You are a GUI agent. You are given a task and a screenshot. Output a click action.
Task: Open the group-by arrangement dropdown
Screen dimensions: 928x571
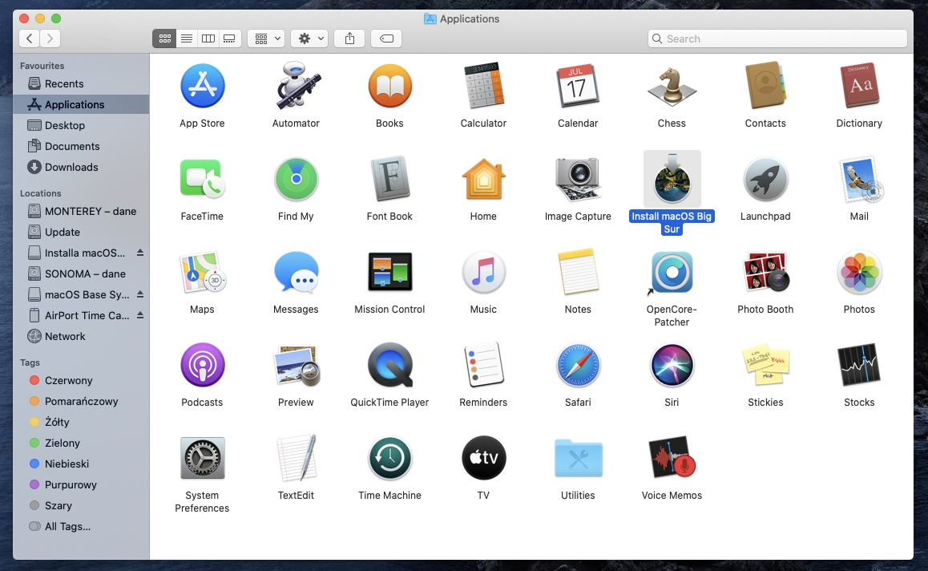click(267, 38)
